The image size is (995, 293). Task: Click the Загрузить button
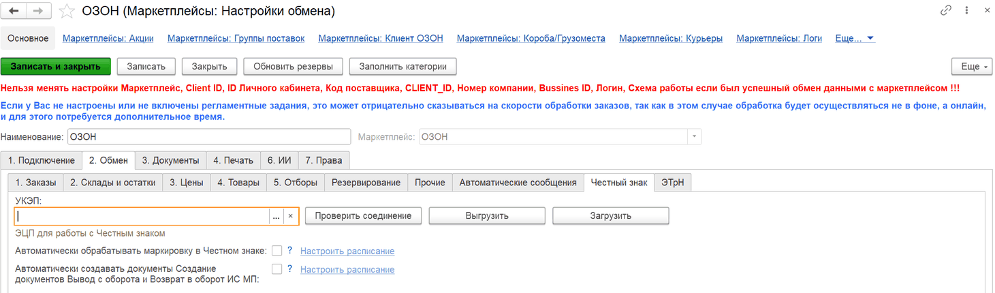pos(610,215)
